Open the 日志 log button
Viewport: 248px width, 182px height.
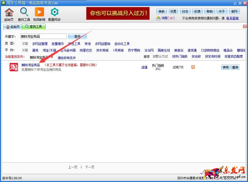(185, 11)
